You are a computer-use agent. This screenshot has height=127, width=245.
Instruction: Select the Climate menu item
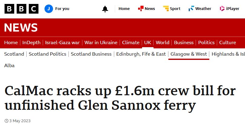(x=131, y=43)
